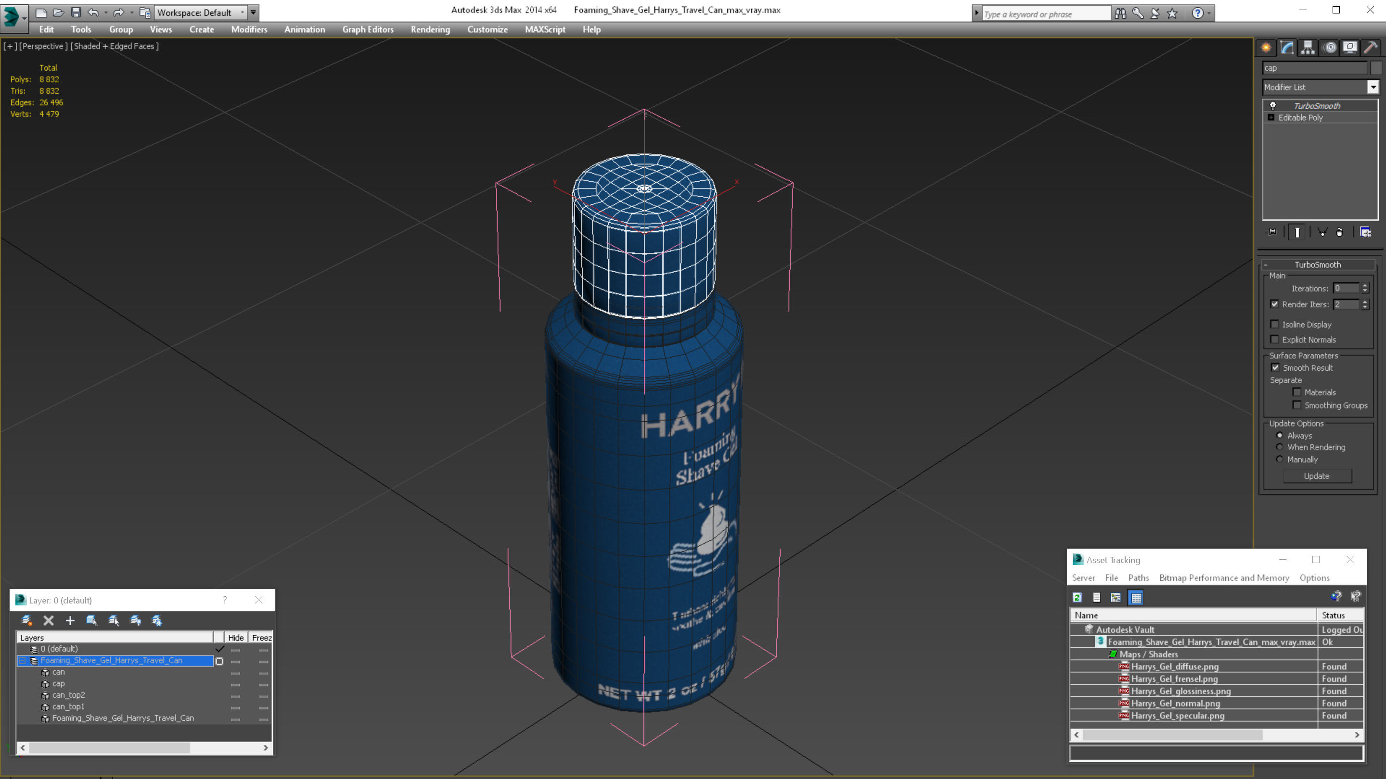Click Delete layer X icon

pos(49,620)
